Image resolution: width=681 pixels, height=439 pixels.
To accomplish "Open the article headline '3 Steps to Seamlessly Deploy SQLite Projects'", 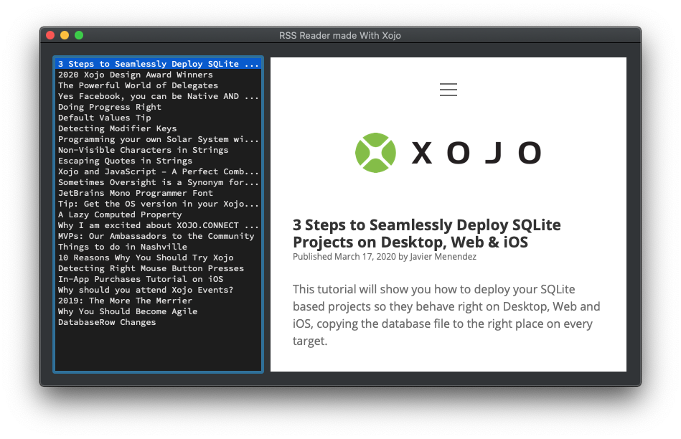I will point(426,233).
